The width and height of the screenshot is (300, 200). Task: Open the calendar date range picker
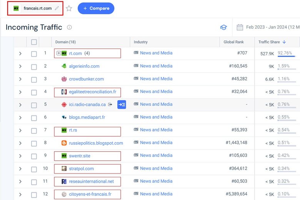tap(240, 27)
